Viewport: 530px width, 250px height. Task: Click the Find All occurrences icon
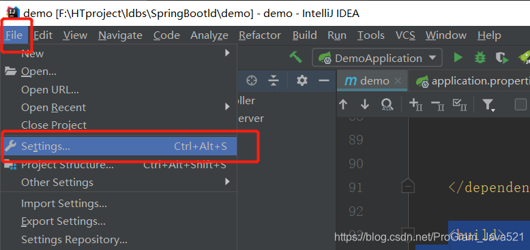coord(387,105)
